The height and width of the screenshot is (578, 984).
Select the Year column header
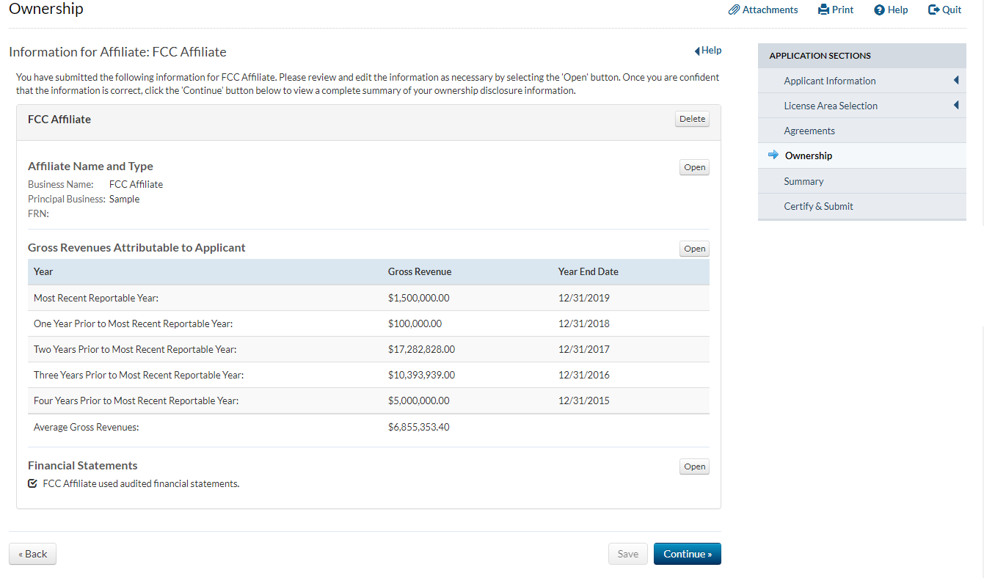coord(43,271)
